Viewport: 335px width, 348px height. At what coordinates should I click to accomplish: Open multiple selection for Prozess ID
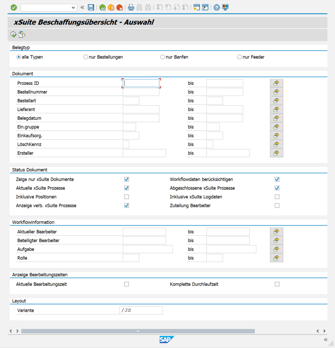click(276, 83)
